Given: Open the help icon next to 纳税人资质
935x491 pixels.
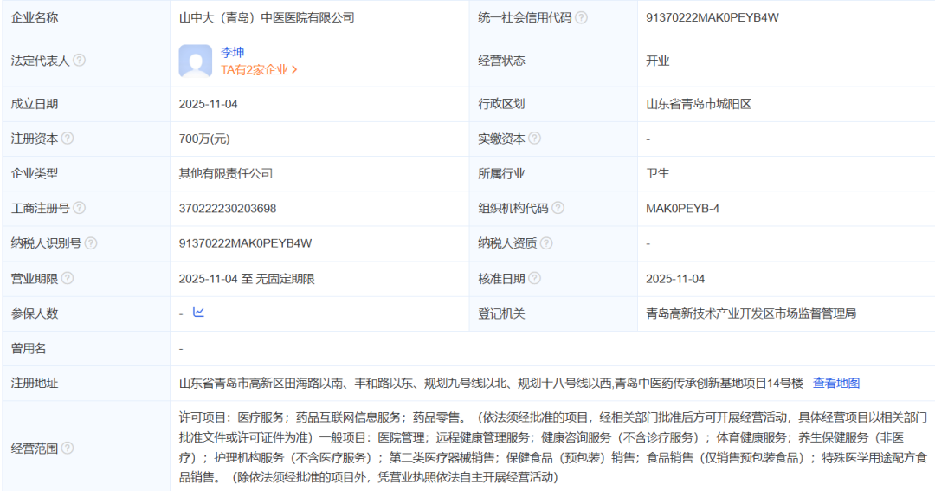Looking at the screenshot, I should click(546, 242).
